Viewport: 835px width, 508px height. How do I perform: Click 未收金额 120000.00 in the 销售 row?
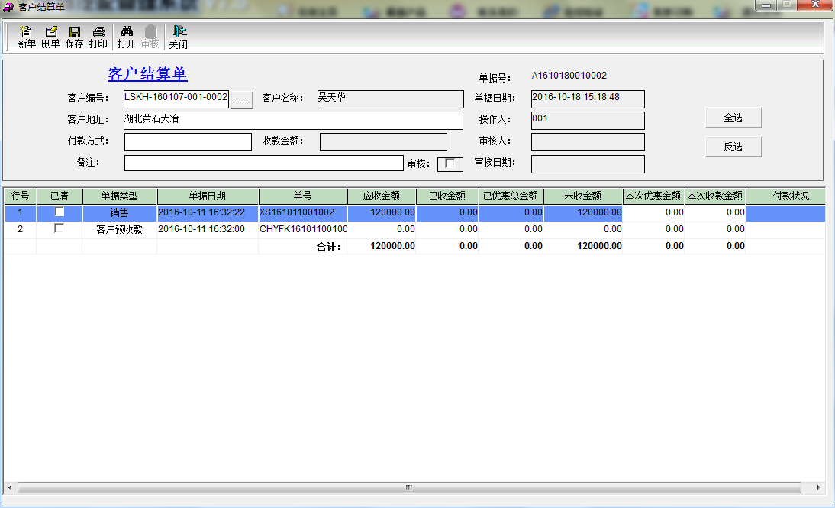coord(583,212)
